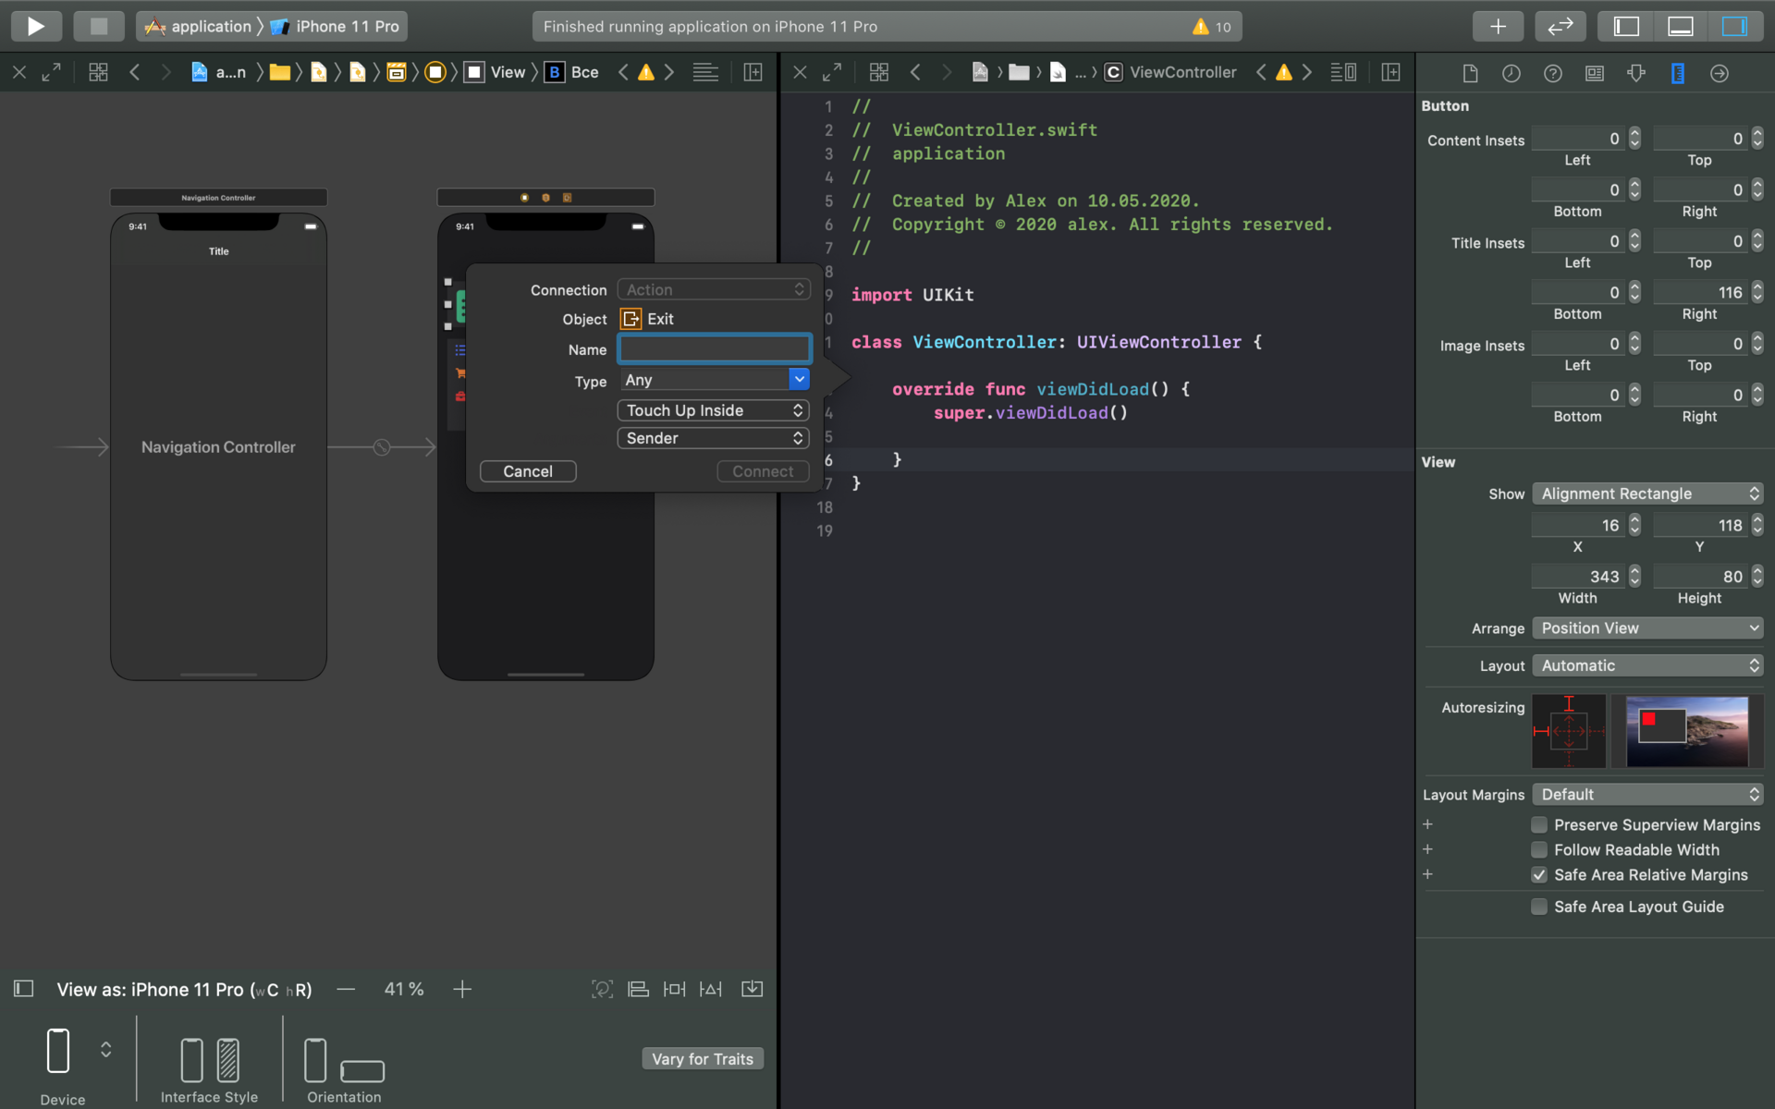
Task: Toggle code editor minimap options button
Action: tap(1343, 72)
